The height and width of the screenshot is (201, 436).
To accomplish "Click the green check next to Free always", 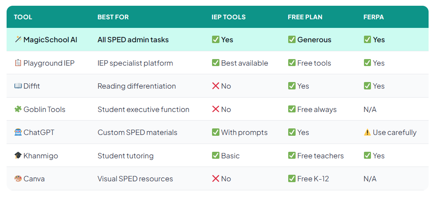I will [x=291, y=110].
